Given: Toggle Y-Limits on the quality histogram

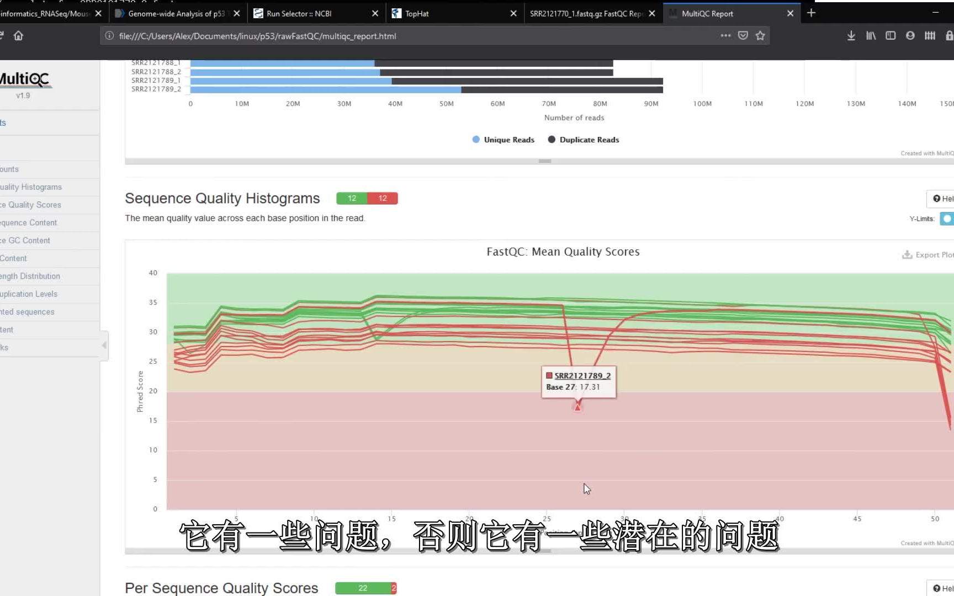Looking at the screenshot, I should 947,219.
